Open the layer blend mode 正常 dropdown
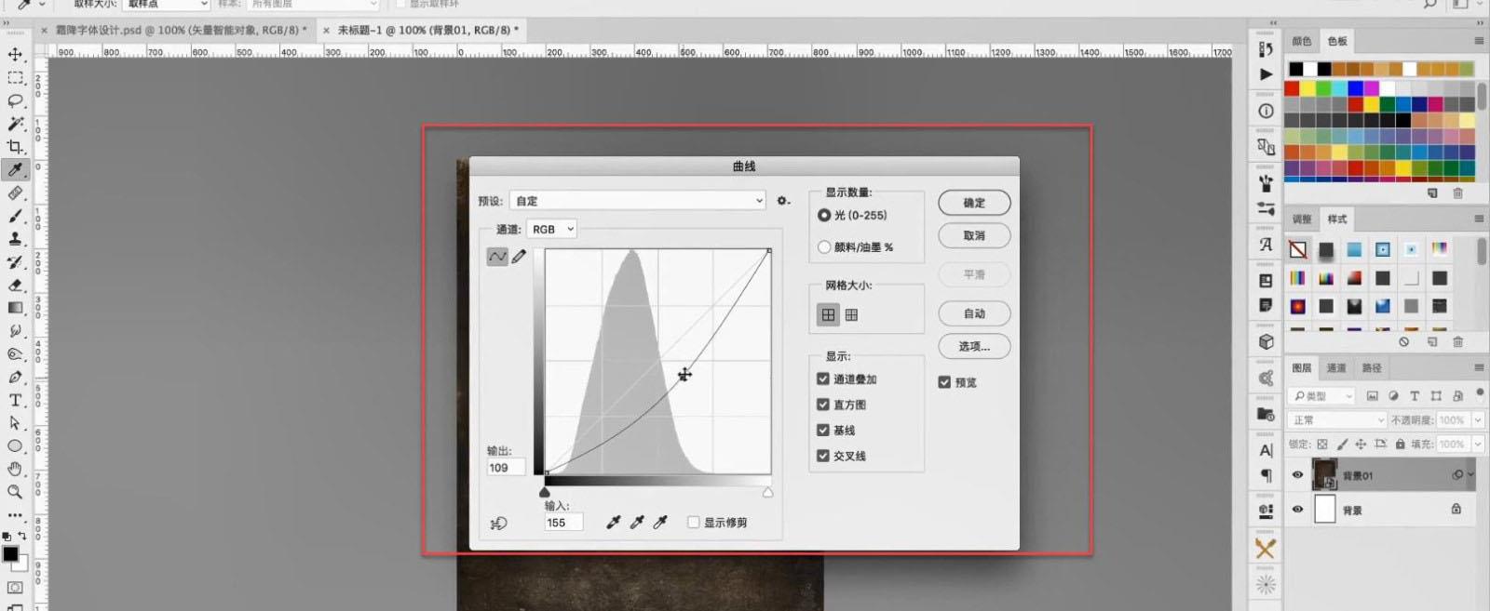Viewport: 1490px width, 611px height. 1338,420
